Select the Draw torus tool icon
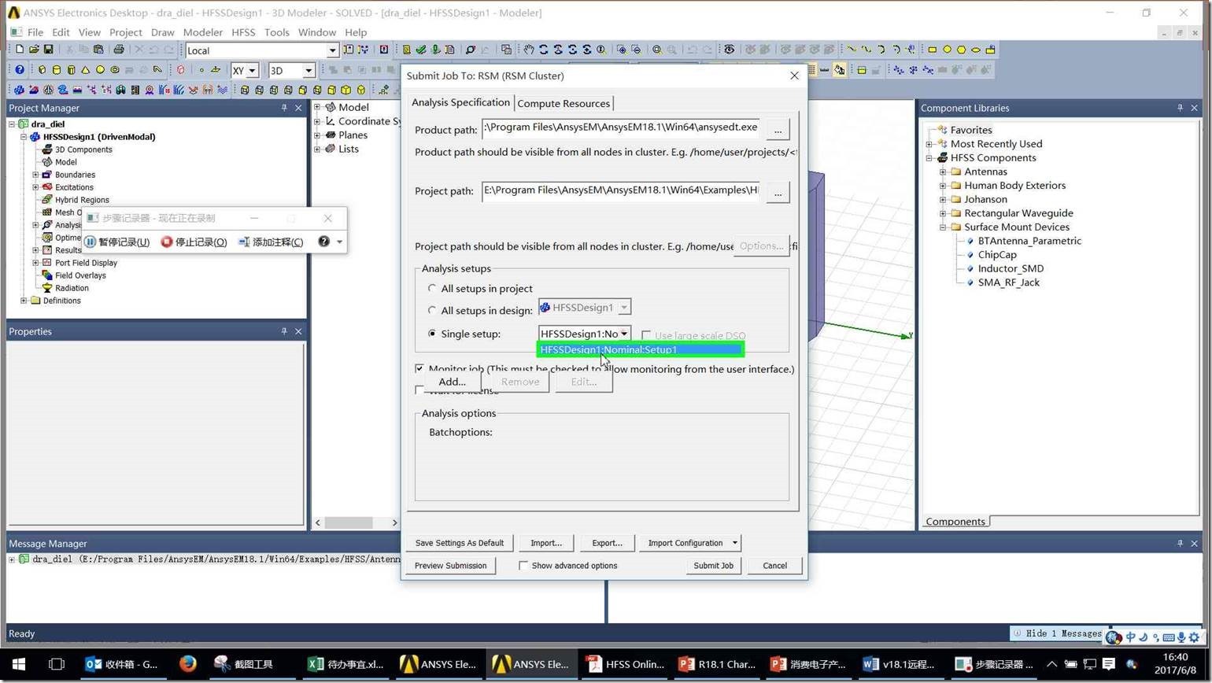The image size is (1212, 683). [x=115, y=70]
